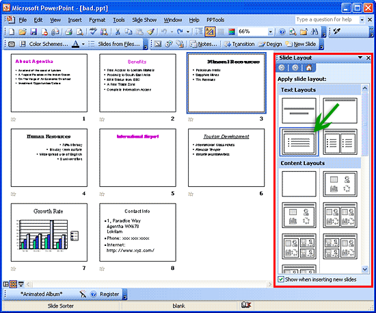The height and width of the screenshot is (313, 376).
Task: Click the New blank presentation icon
Action: pyautogui.click(x=12, y=32)
